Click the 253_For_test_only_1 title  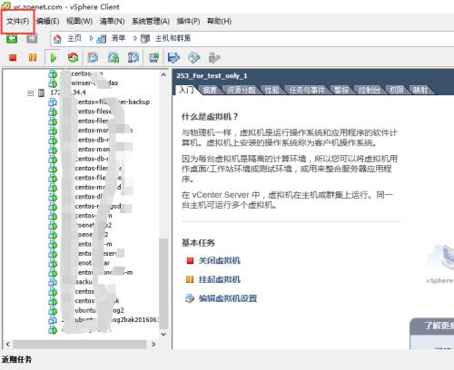coord(212,76)
